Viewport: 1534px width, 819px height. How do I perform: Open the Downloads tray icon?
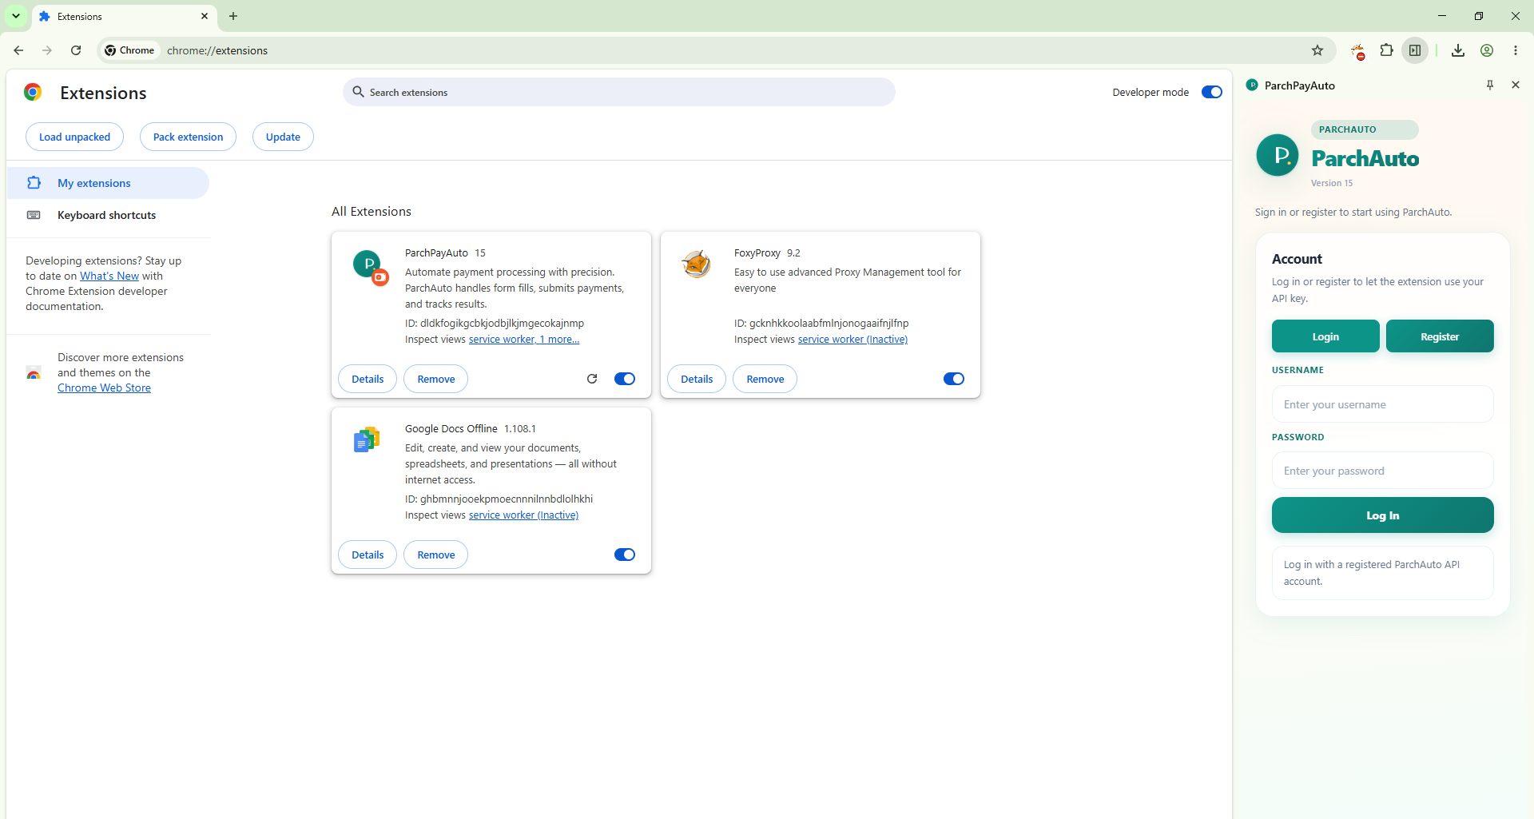pos(1458,50)
